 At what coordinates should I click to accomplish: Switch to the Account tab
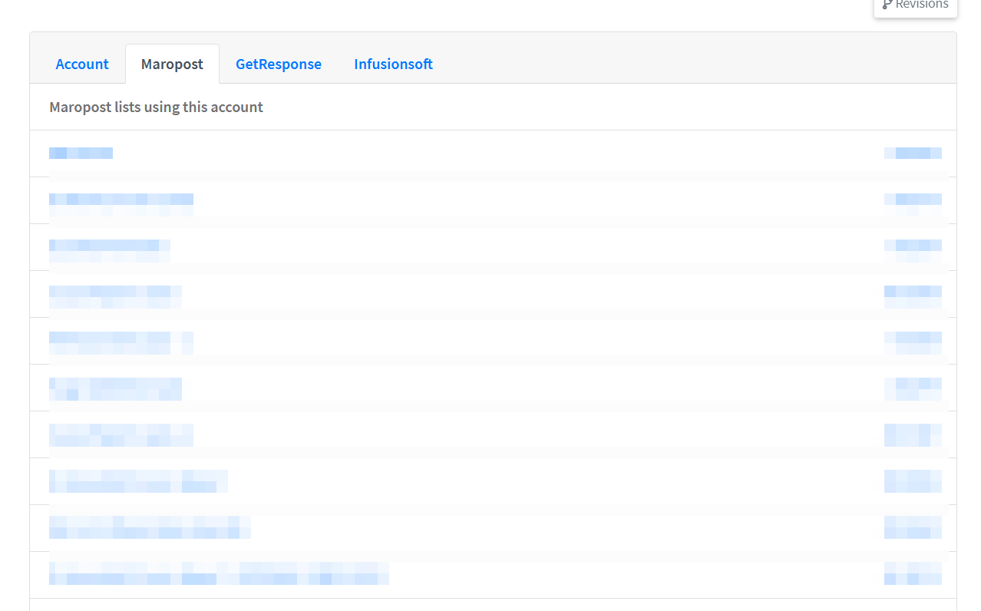tap(82, 64)
